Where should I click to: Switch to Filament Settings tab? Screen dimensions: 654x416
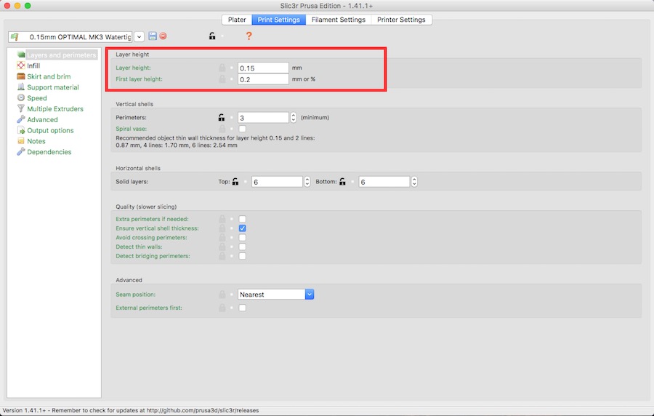(x=338, y=20)
